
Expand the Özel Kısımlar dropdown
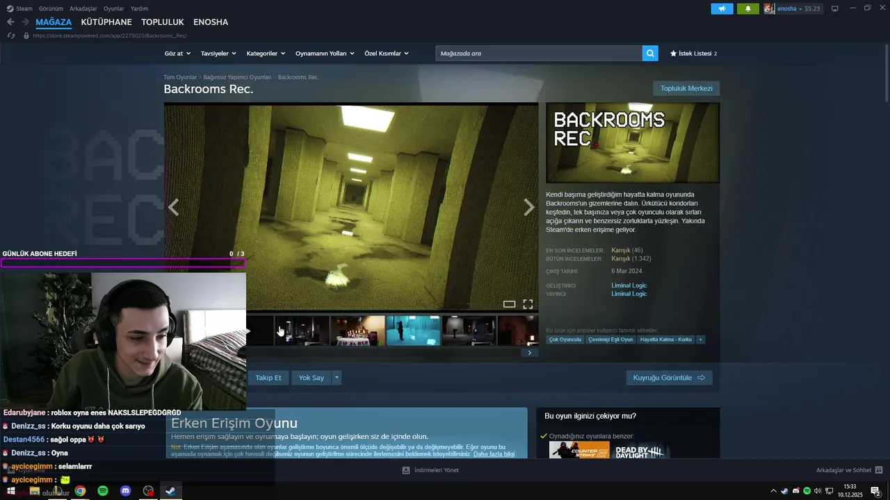tap(387, 53)
